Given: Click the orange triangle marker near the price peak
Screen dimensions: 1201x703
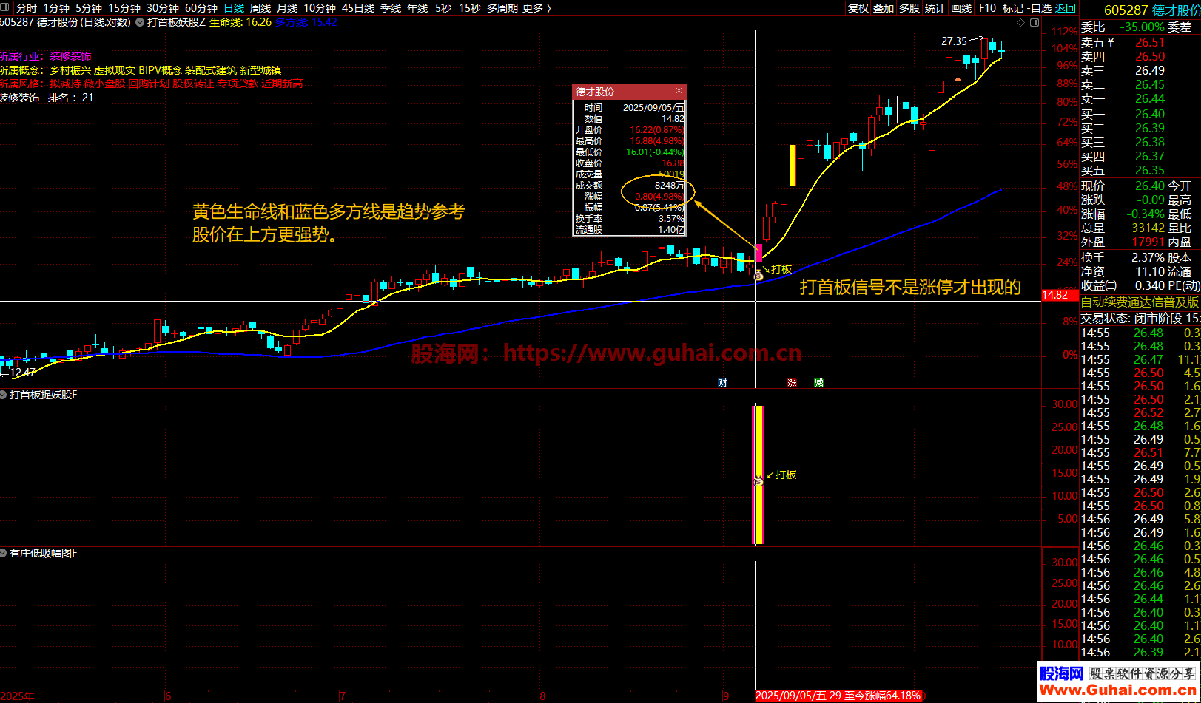Looking at the screenshot, I should pos(958,78).
